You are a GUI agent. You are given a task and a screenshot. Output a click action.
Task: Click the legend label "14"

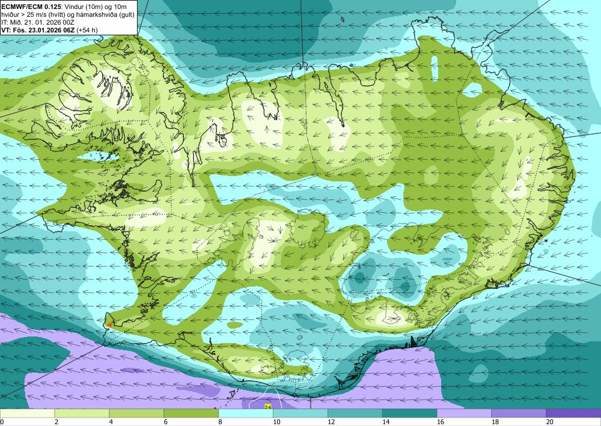tap(386, 422)
